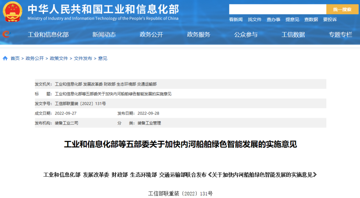Select the 新闻动态 navigation menu
Image resolution: width=360 pixels, height=198 pixels.
click(104, 35)
